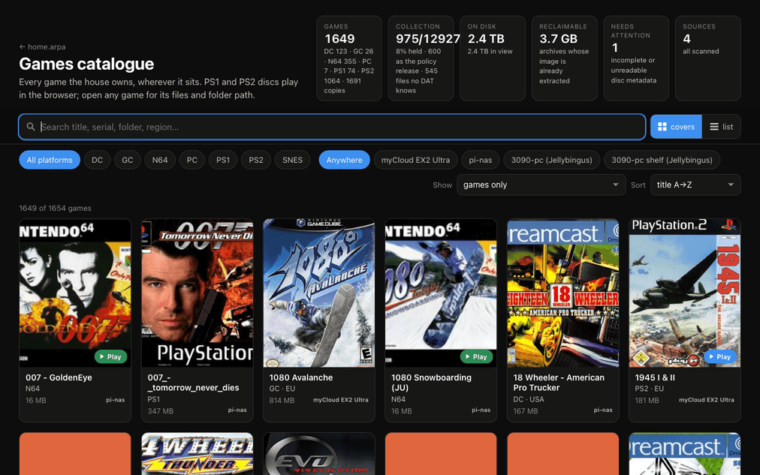Click the DC · USA region label
The image size is (760, 475).
point(528,399)
